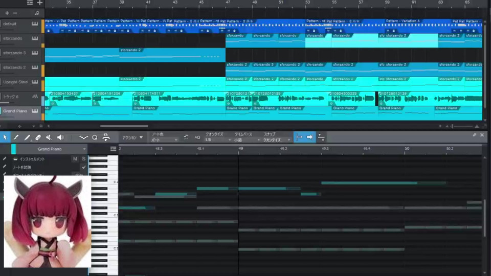This screenshot has width=491, height=276.
Task: Click the keyboard icon on sforzando track
Action: pos(35,38)
